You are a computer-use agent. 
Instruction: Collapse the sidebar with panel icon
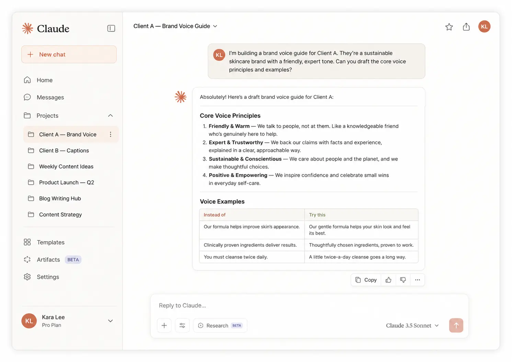click(111, 28)
